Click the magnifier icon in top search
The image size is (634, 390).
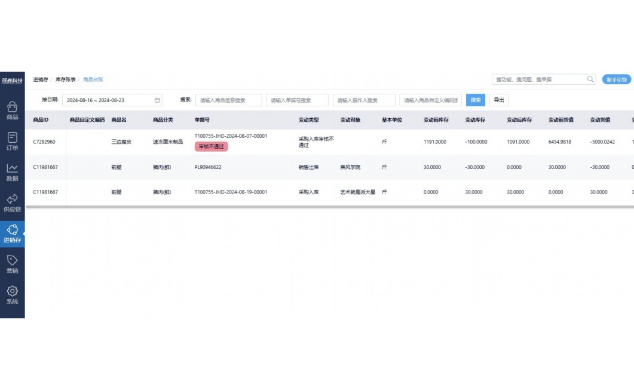tap(590, 79)
